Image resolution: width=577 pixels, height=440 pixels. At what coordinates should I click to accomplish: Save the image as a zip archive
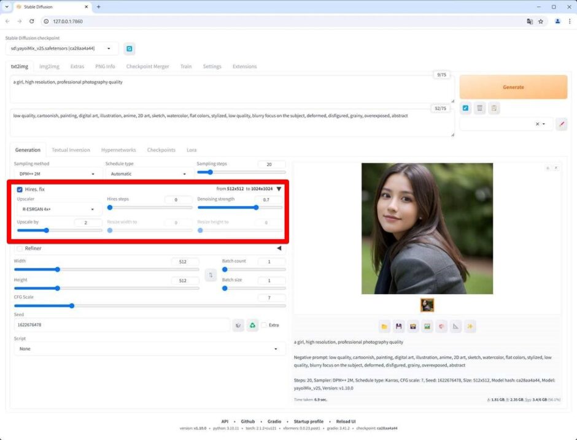coord(412,326)
